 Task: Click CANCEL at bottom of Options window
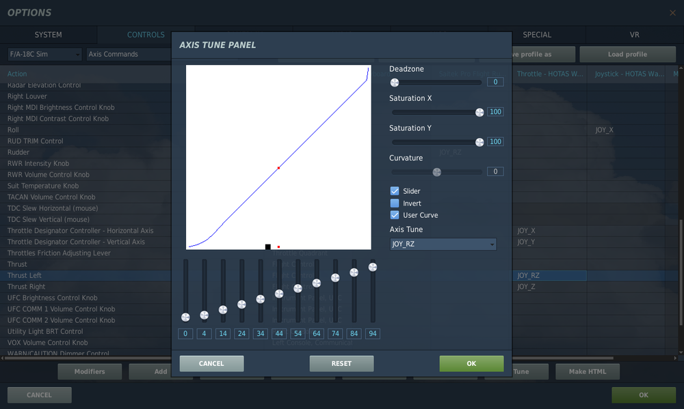point(39,395)
